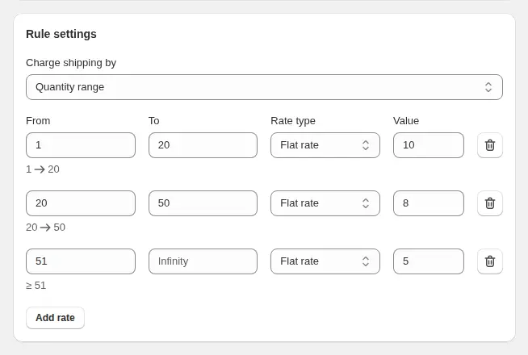
Task: Focus the Value field containing 10
Action: [429, 145]
